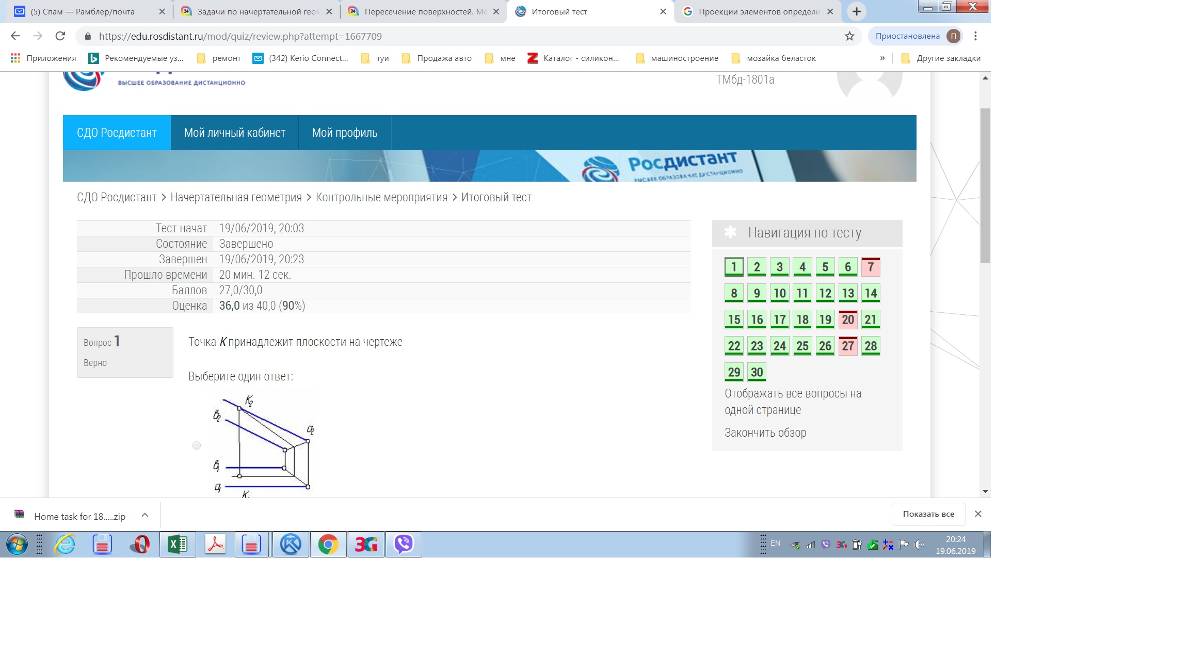The height and width of the screenshot is (669, 1189).
Task: Open Мой профиль menu item
Action: pyautogui.click(x=345, y=133)
